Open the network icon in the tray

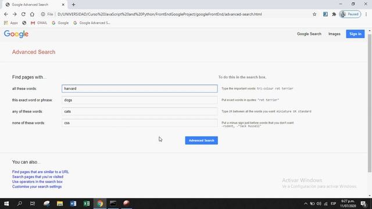(x=325, y=204)
